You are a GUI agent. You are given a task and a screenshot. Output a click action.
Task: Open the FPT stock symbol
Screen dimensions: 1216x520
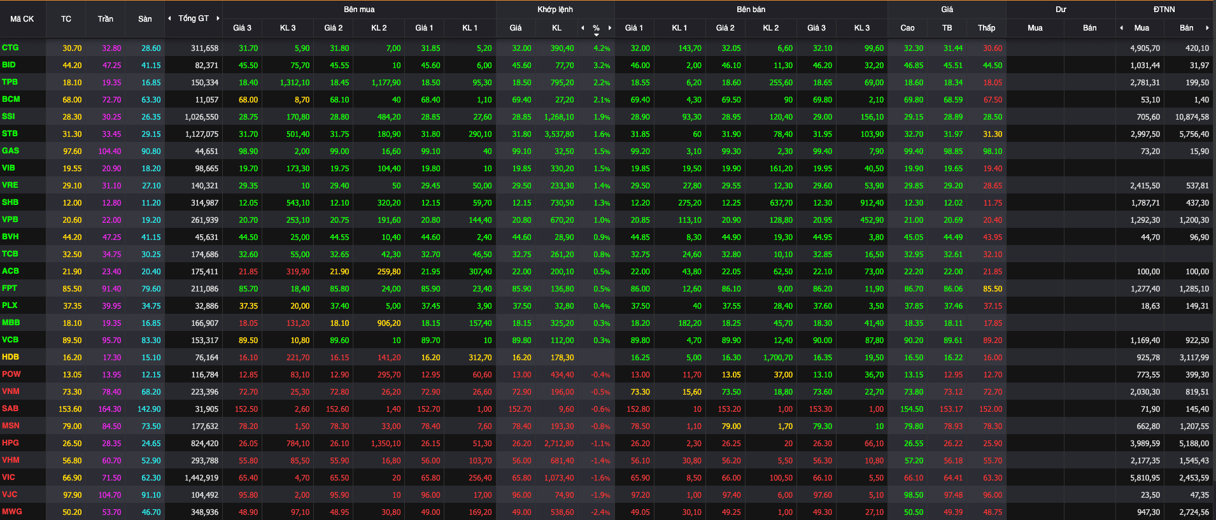pyautogui.click(x=10, y=288)
